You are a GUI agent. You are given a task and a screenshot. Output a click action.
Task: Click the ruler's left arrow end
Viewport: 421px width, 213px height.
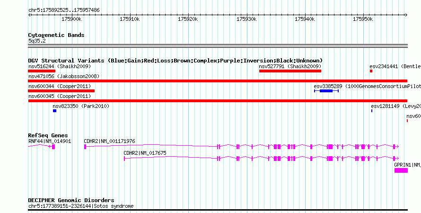click(x=29, y=15)
